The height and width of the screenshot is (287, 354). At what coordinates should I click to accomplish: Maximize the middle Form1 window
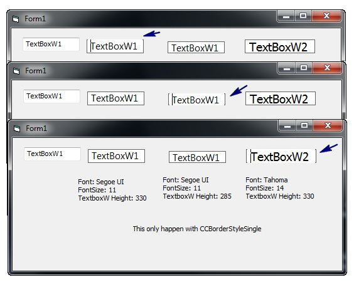304,68
